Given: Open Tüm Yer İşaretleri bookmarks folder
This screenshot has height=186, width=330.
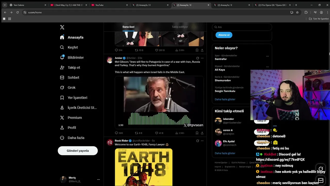Looking at the screenshot, I should click(x=319, y=19).
